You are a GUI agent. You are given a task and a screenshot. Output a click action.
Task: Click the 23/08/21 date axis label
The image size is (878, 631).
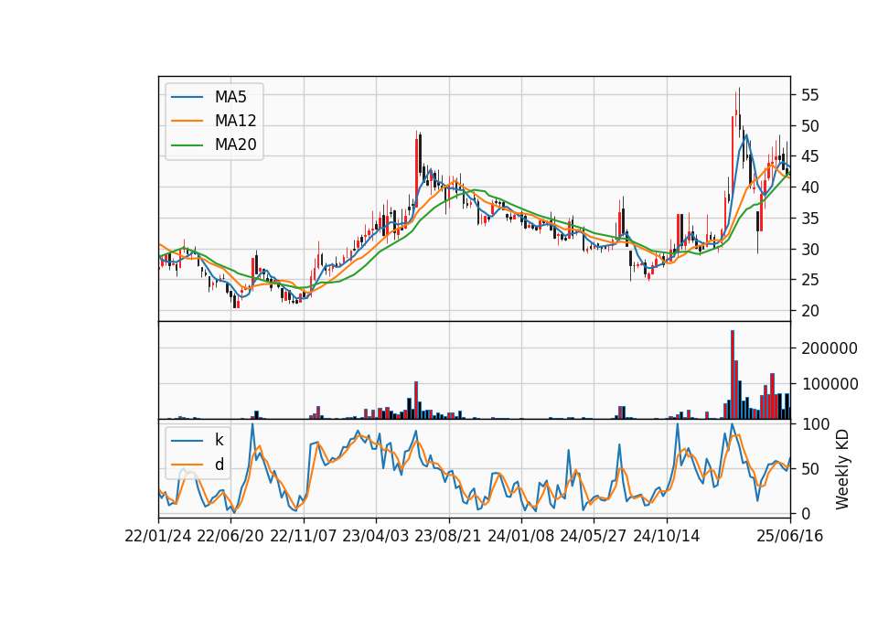[x=448, y=536]
